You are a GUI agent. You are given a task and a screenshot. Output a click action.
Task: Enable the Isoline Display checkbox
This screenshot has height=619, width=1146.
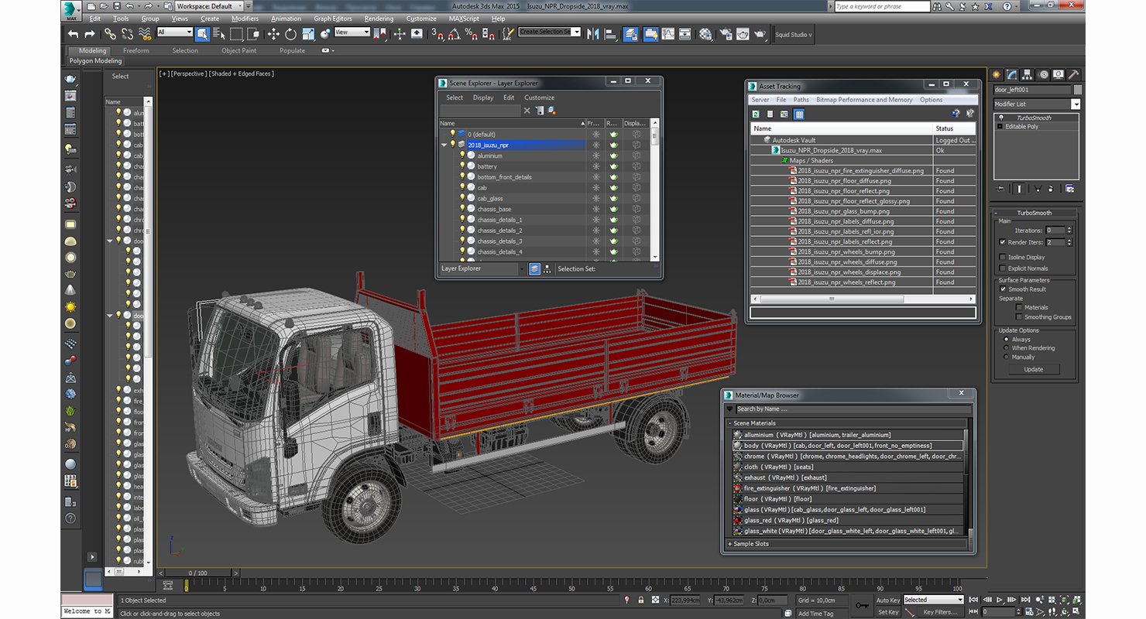tap(1003, 257)
